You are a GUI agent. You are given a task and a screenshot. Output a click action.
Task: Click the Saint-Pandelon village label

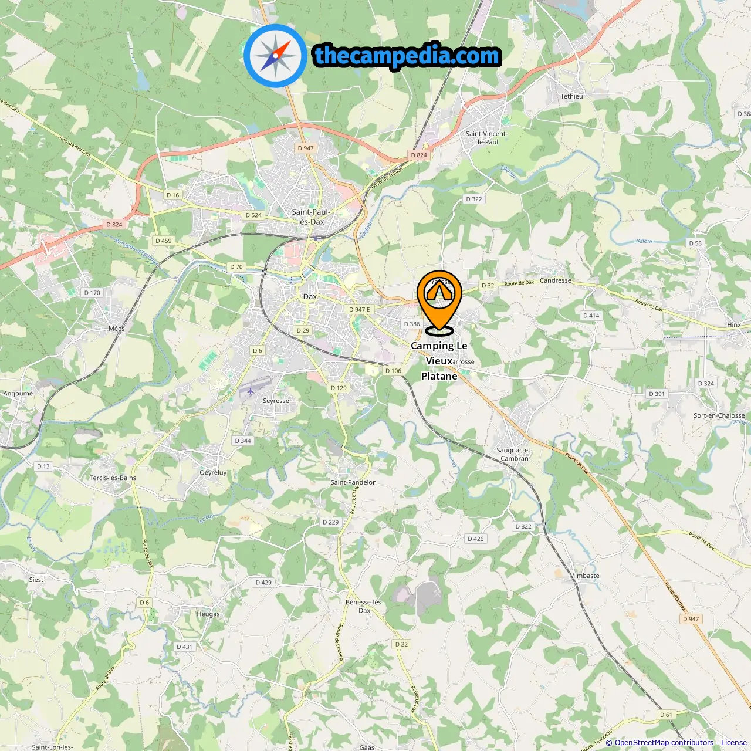coord(354,482)
